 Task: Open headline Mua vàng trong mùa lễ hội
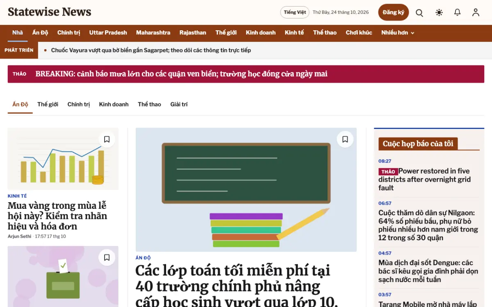point(57,216)
